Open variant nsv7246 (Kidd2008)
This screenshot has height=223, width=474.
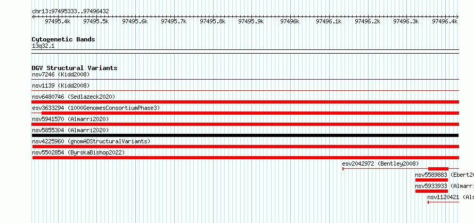tap(61, 74)
